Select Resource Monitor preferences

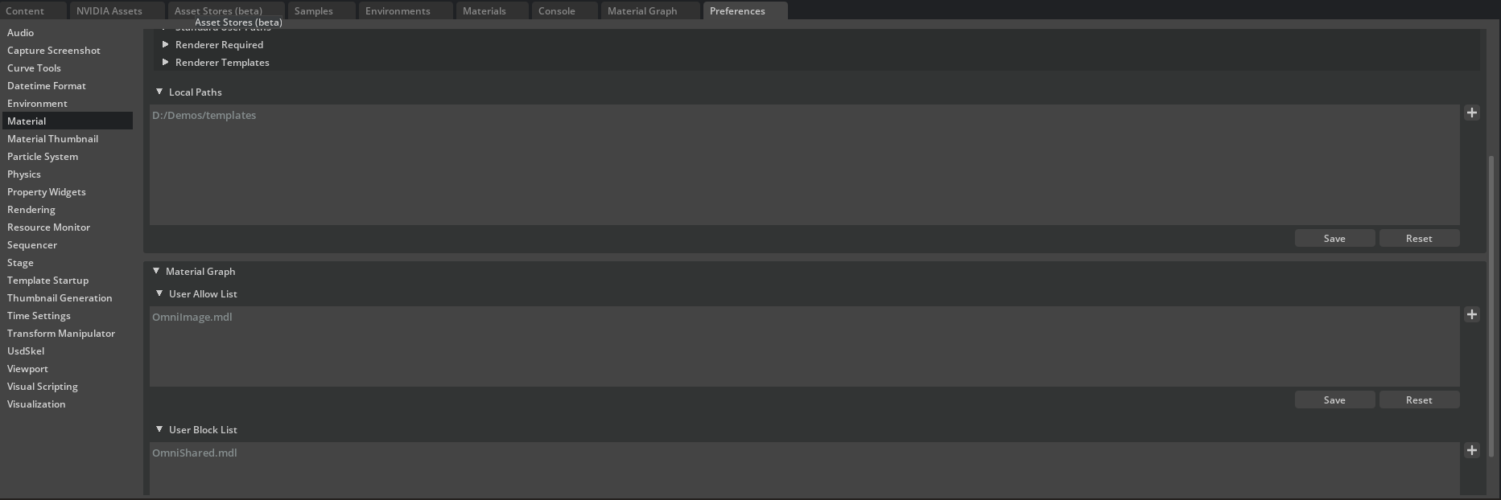68,227
